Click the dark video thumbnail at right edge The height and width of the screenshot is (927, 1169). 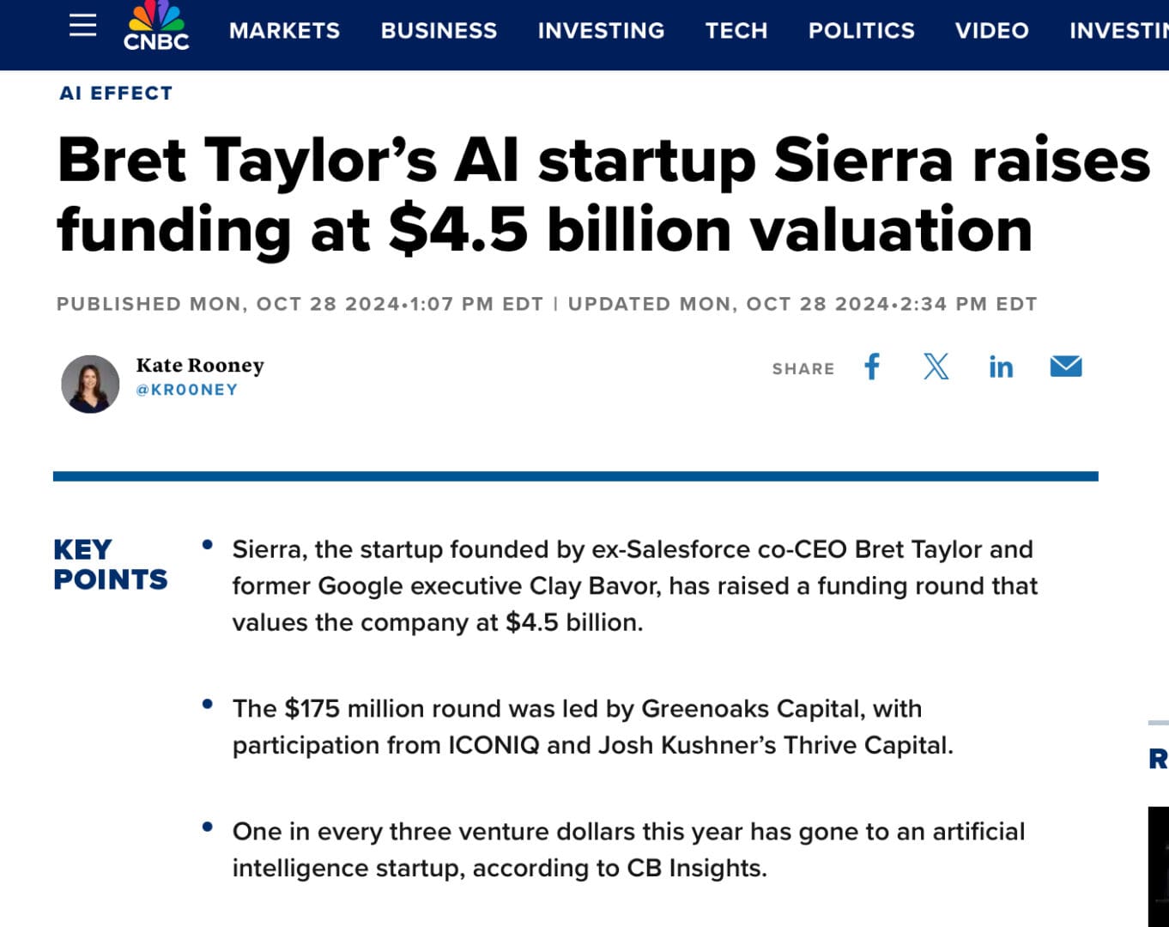(x=1159, y=865)
